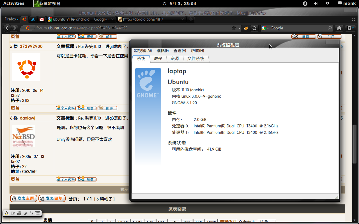The width and height of the screenshot is (359, 224).
Task: Open the tab groups grid icon
Action: (x=353, y=19)
